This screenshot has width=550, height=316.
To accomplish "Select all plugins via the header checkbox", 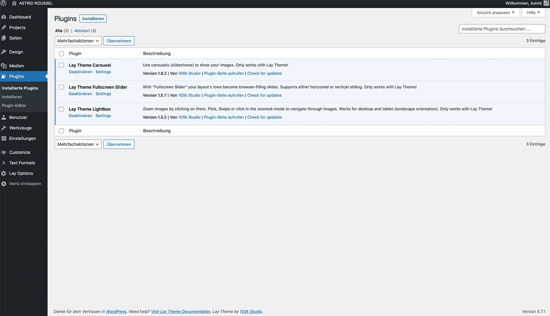I will tap(61, 54).
